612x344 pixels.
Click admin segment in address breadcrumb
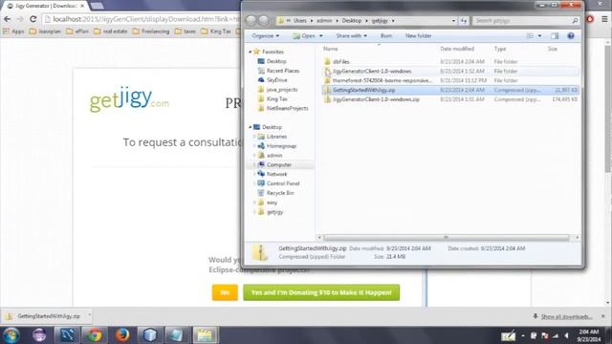(x=324, y=21)
